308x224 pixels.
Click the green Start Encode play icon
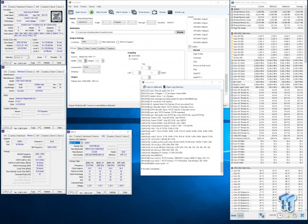(91, 12)
